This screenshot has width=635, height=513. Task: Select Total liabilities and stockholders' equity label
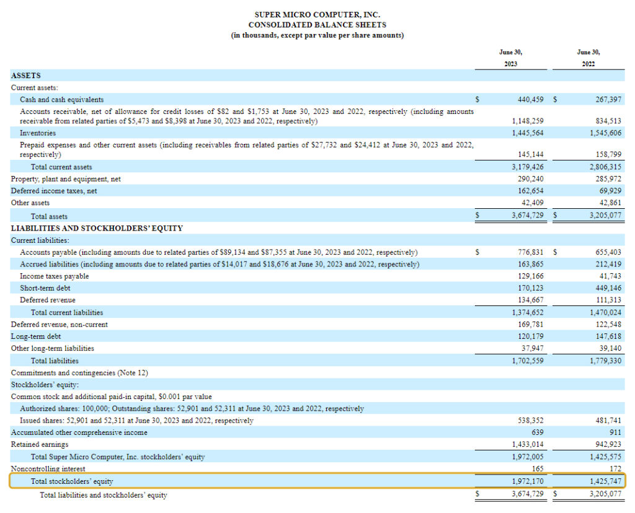104,495
